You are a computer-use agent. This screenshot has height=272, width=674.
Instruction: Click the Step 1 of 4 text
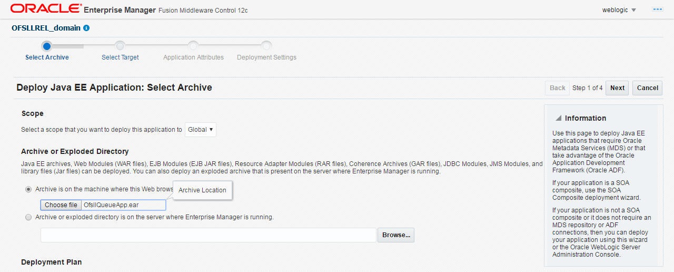tap(588, 88)
